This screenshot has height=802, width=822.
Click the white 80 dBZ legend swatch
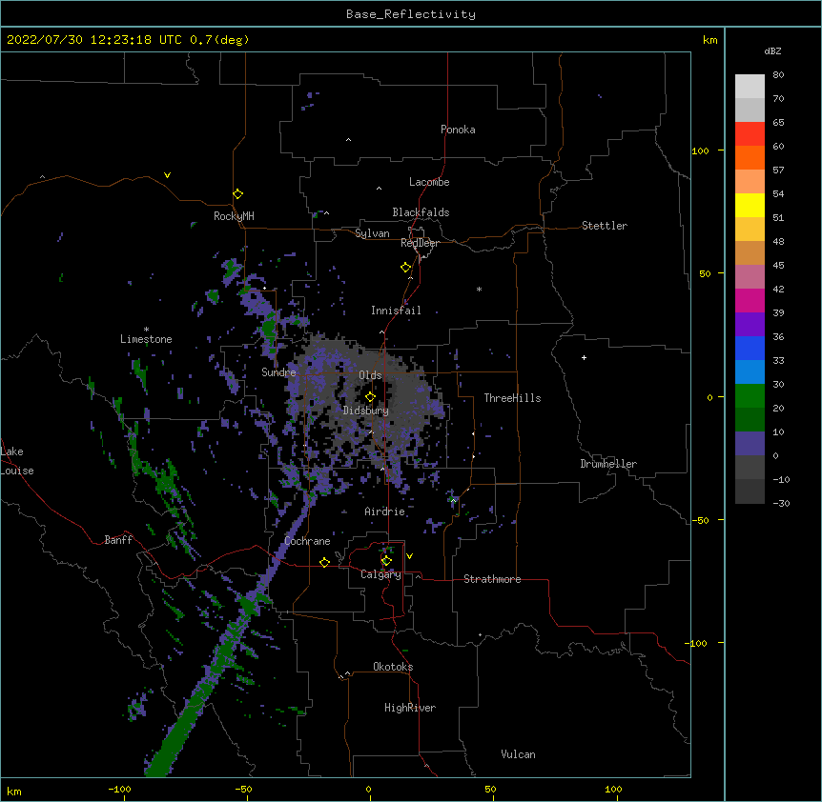(x=750, y=87)
